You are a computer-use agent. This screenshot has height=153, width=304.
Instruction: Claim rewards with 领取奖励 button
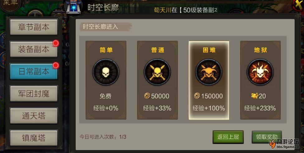pyautogui.click(x=267, y=137)
